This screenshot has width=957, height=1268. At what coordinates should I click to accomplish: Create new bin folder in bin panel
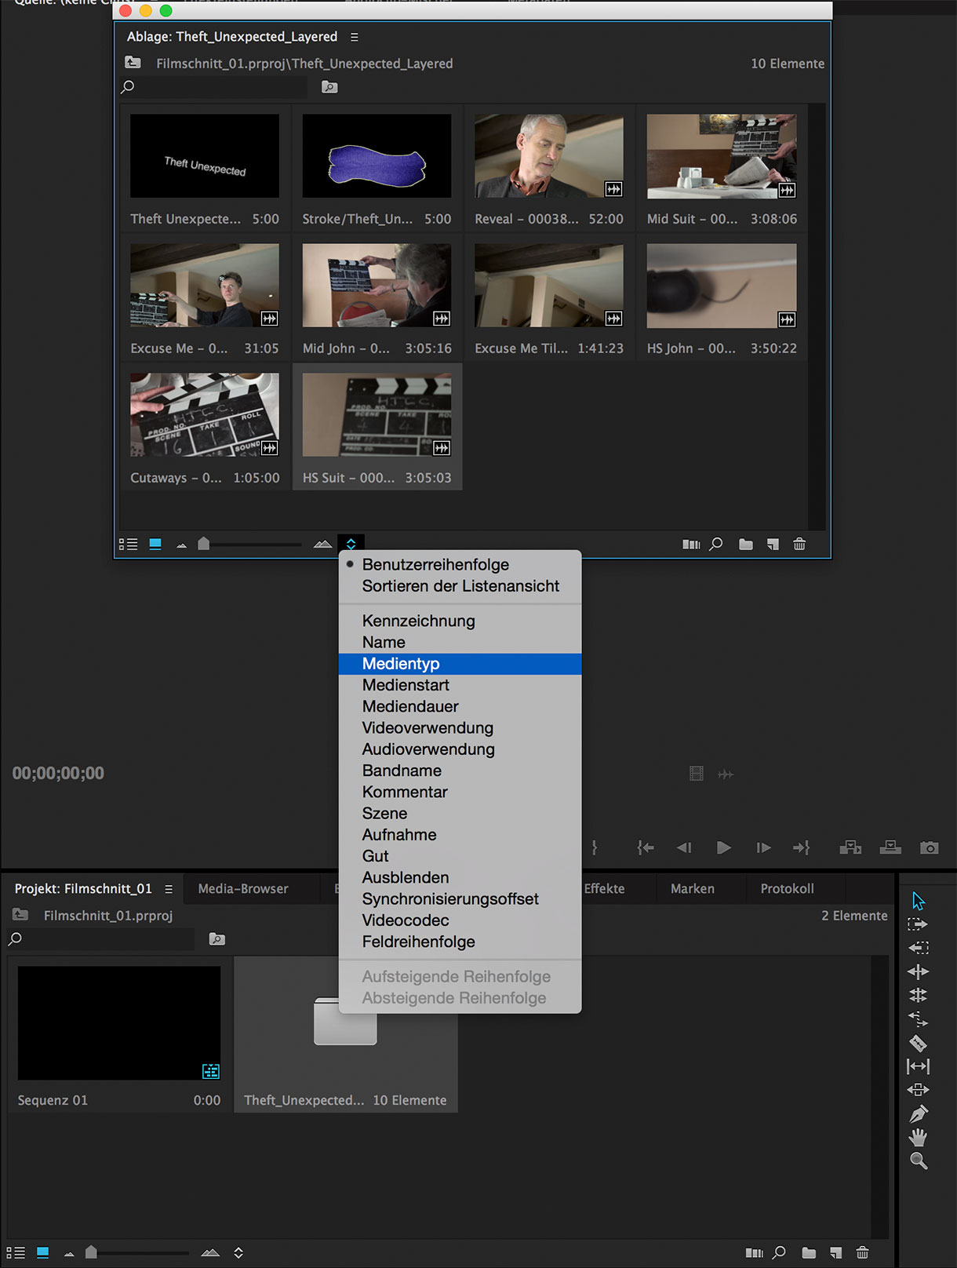[746, 544]
